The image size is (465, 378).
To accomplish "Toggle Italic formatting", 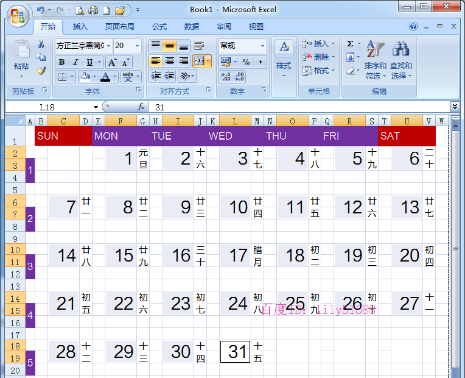I will (75, 62).
